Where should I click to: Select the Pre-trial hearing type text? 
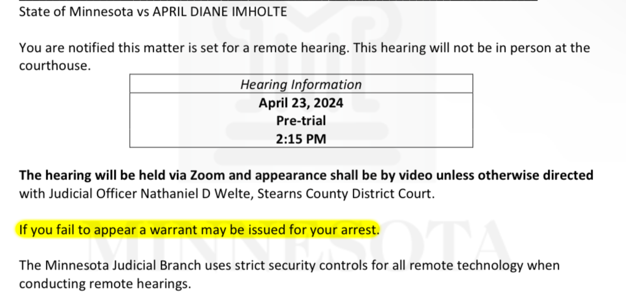[x=301, y=121]
